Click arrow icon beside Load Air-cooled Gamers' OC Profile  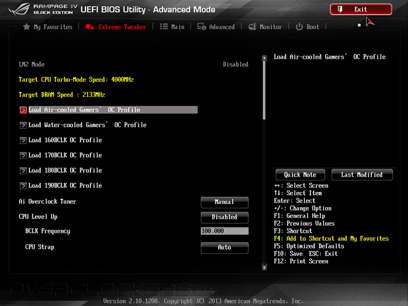pos(23,110)
